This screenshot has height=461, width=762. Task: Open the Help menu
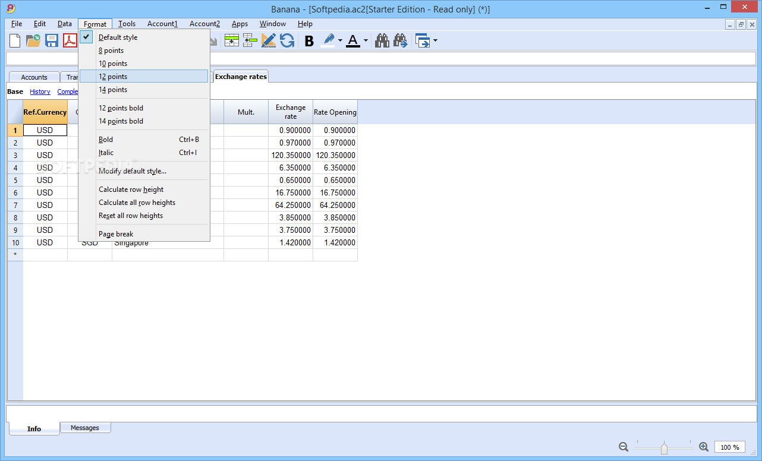(305, 24)
